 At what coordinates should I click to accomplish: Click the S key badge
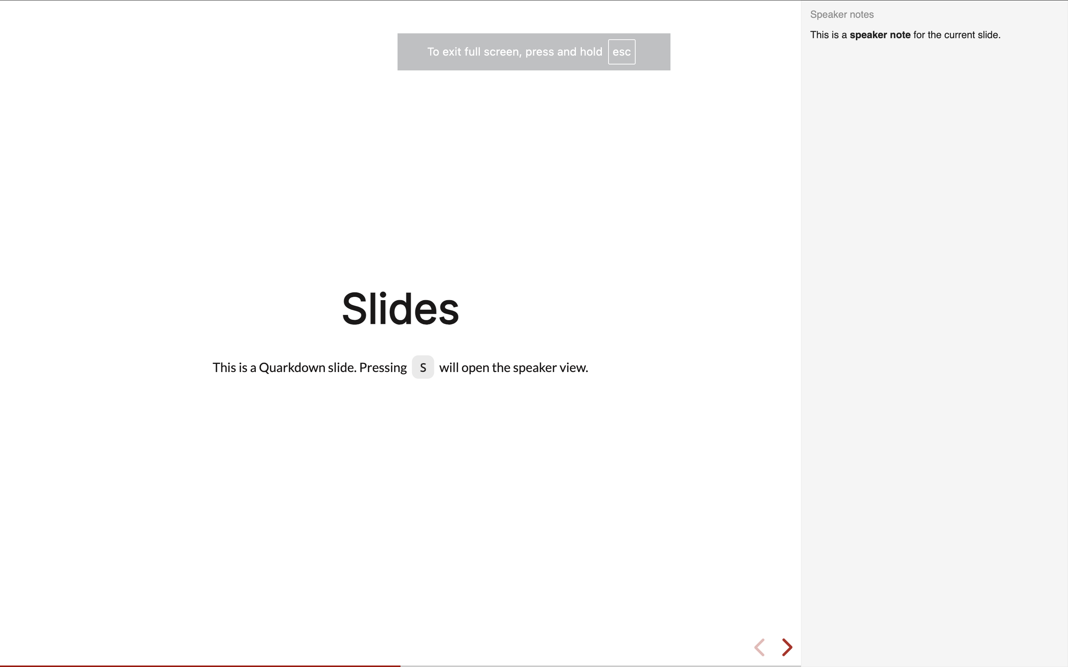423,368
